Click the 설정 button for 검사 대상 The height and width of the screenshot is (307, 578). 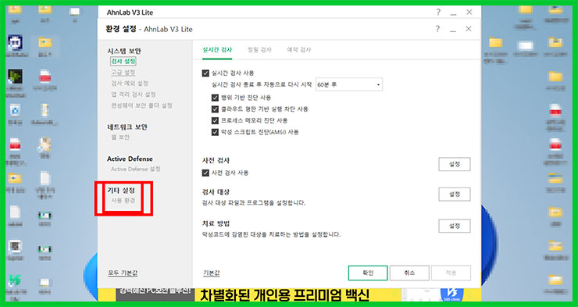pyautogui.click(x=454, y=195)
